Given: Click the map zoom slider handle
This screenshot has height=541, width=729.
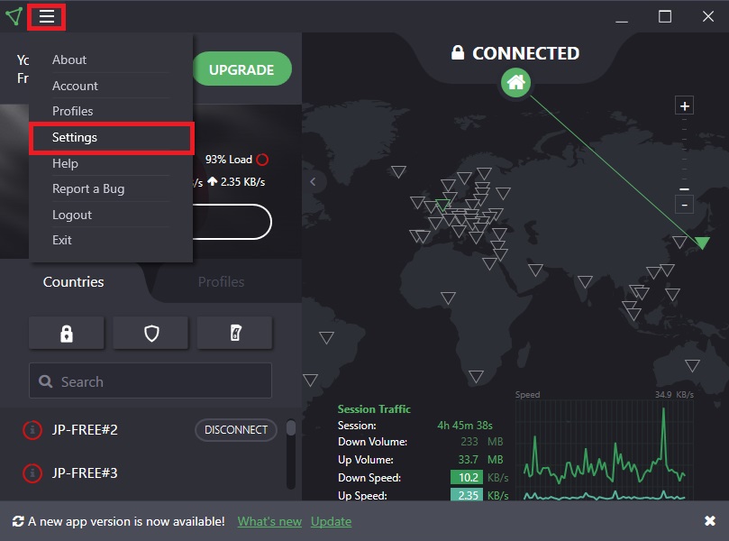Looking at the screenshot, I should tap(684, 189).
